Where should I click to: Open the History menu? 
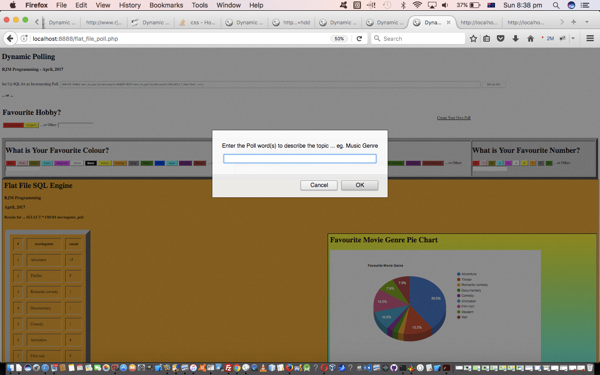[x=130, y=5]
